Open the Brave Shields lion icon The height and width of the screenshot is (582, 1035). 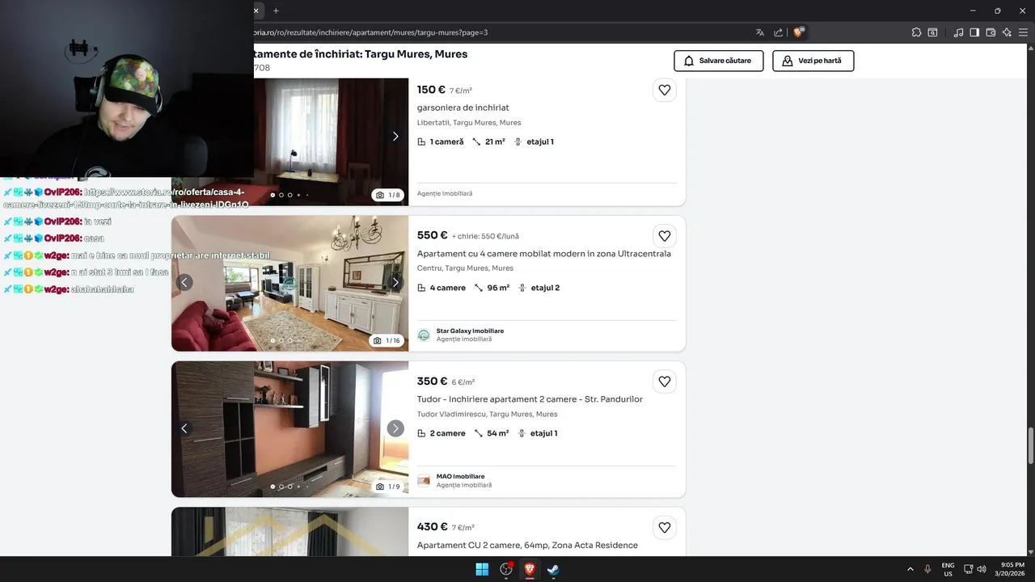click(799, 32)
